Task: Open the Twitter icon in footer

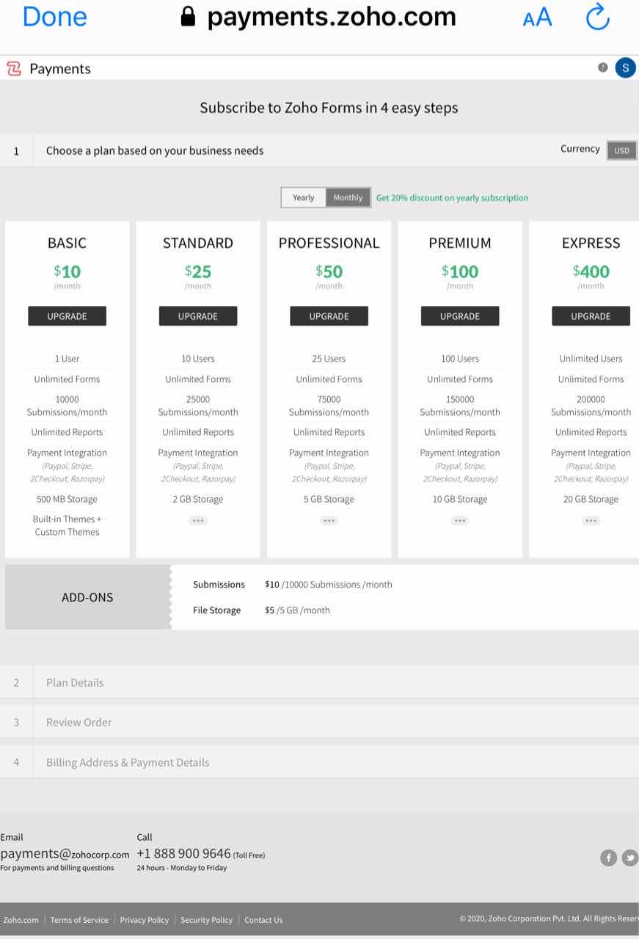Action: click(630, 858)
